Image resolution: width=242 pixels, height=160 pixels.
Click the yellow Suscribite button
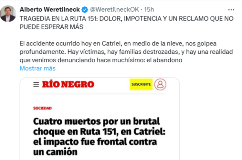(141, 84)
